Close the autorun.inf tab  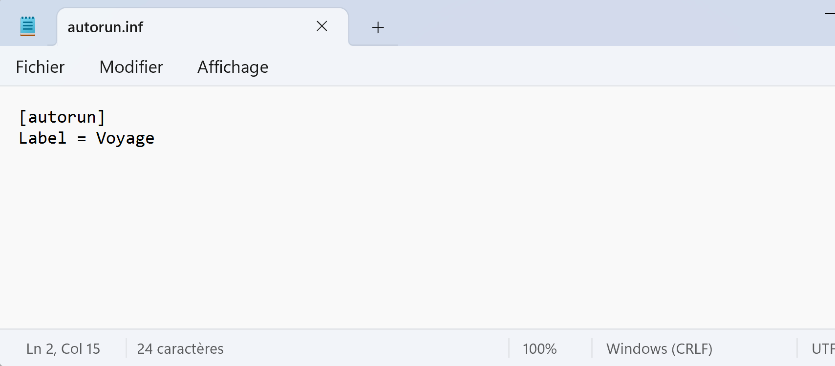tap(321, 26)
